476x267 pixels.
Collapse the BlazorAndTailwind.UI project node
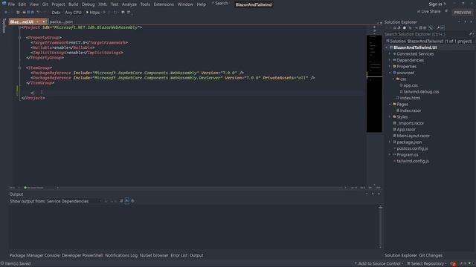click(x=387, y=47)
